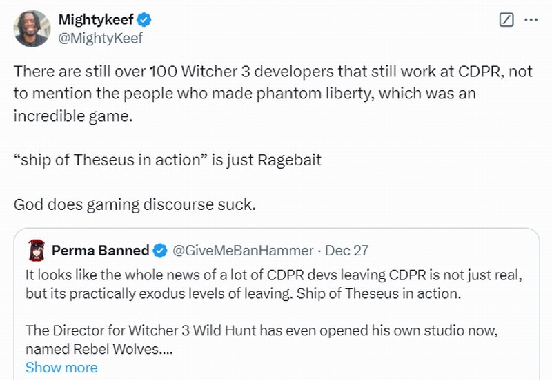
Task: Expand quoted post with Show more
Action: point(61,368)
